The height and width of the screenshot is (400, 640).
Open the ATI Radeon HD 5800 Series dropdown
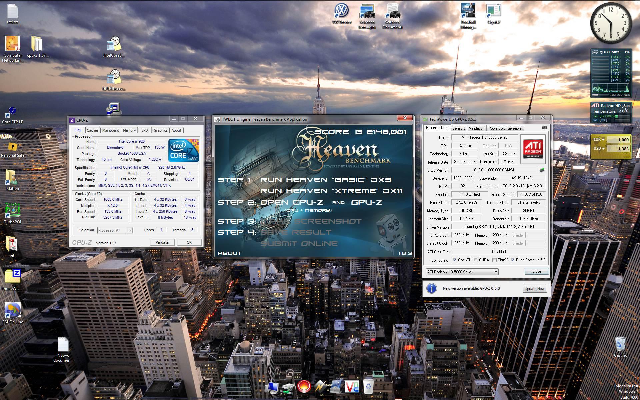pyautogui.click(x=462, y=272)
